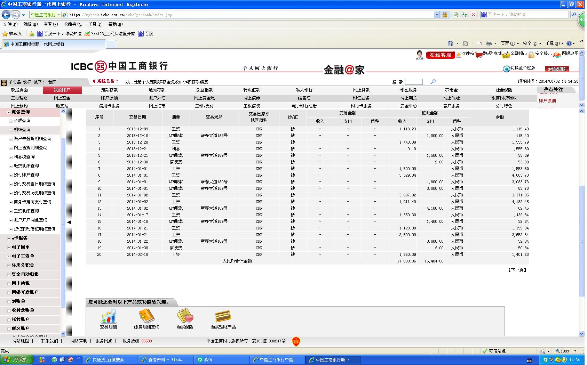The image size is (587, 365).
Task: Expand the 住房公积金 sidebar section
Action: [x=9, y=265]
